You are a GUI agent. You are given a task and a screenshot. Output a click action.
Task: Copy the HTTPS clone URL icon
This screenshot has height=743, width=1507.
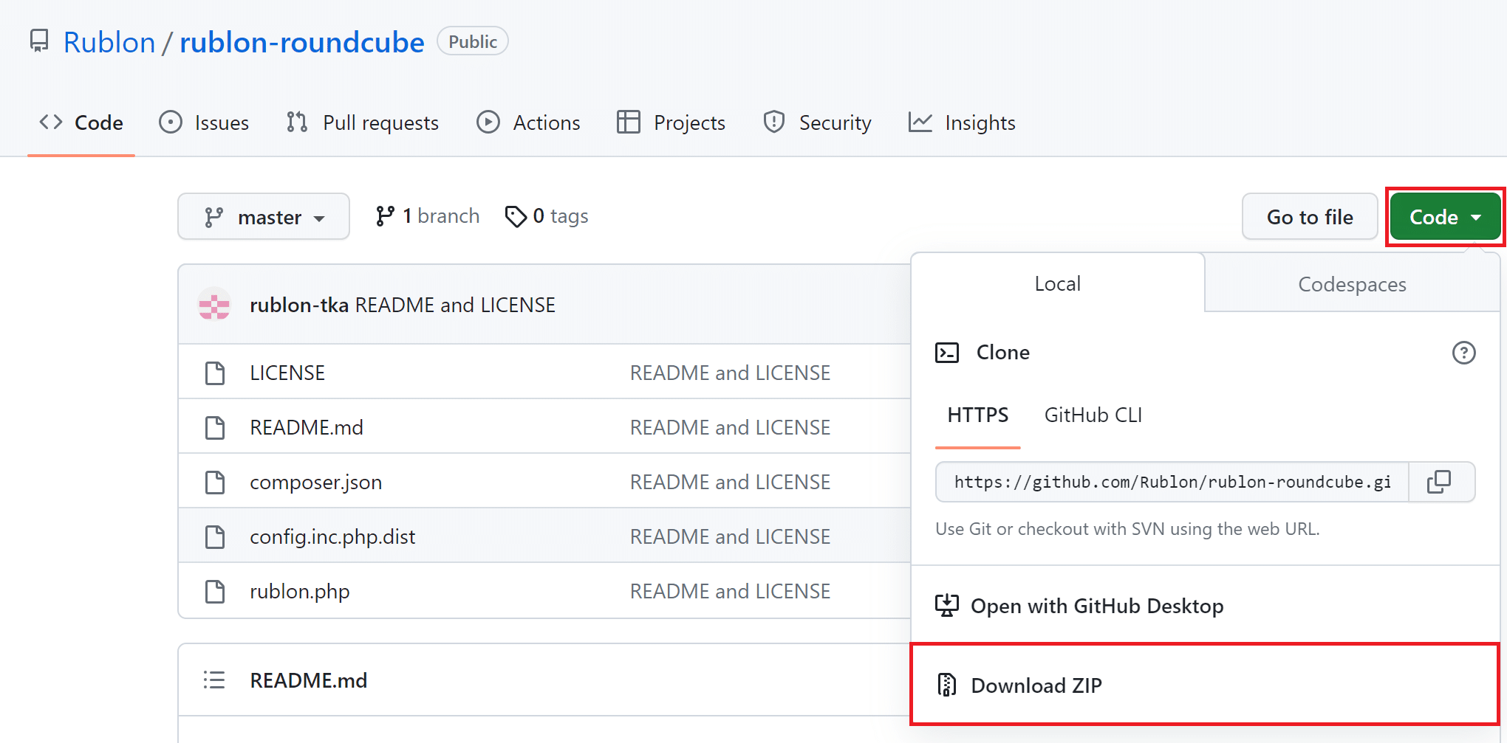[1440, 482]
